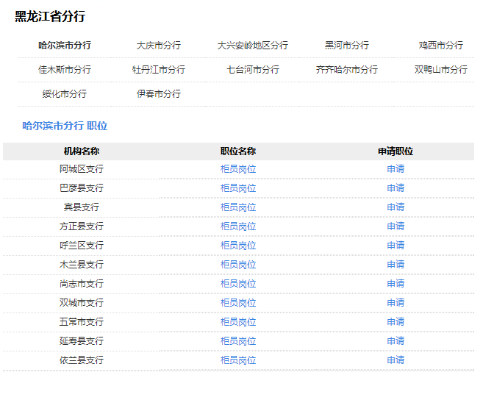Switch to 双鸭山市分行 branch
The width and height of the screenshot is (483, 400).
441,70
